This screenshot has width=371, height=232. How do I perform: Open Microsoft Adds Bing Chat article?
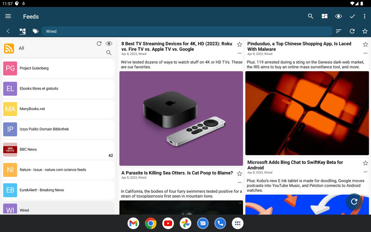(x=295, y=165)
